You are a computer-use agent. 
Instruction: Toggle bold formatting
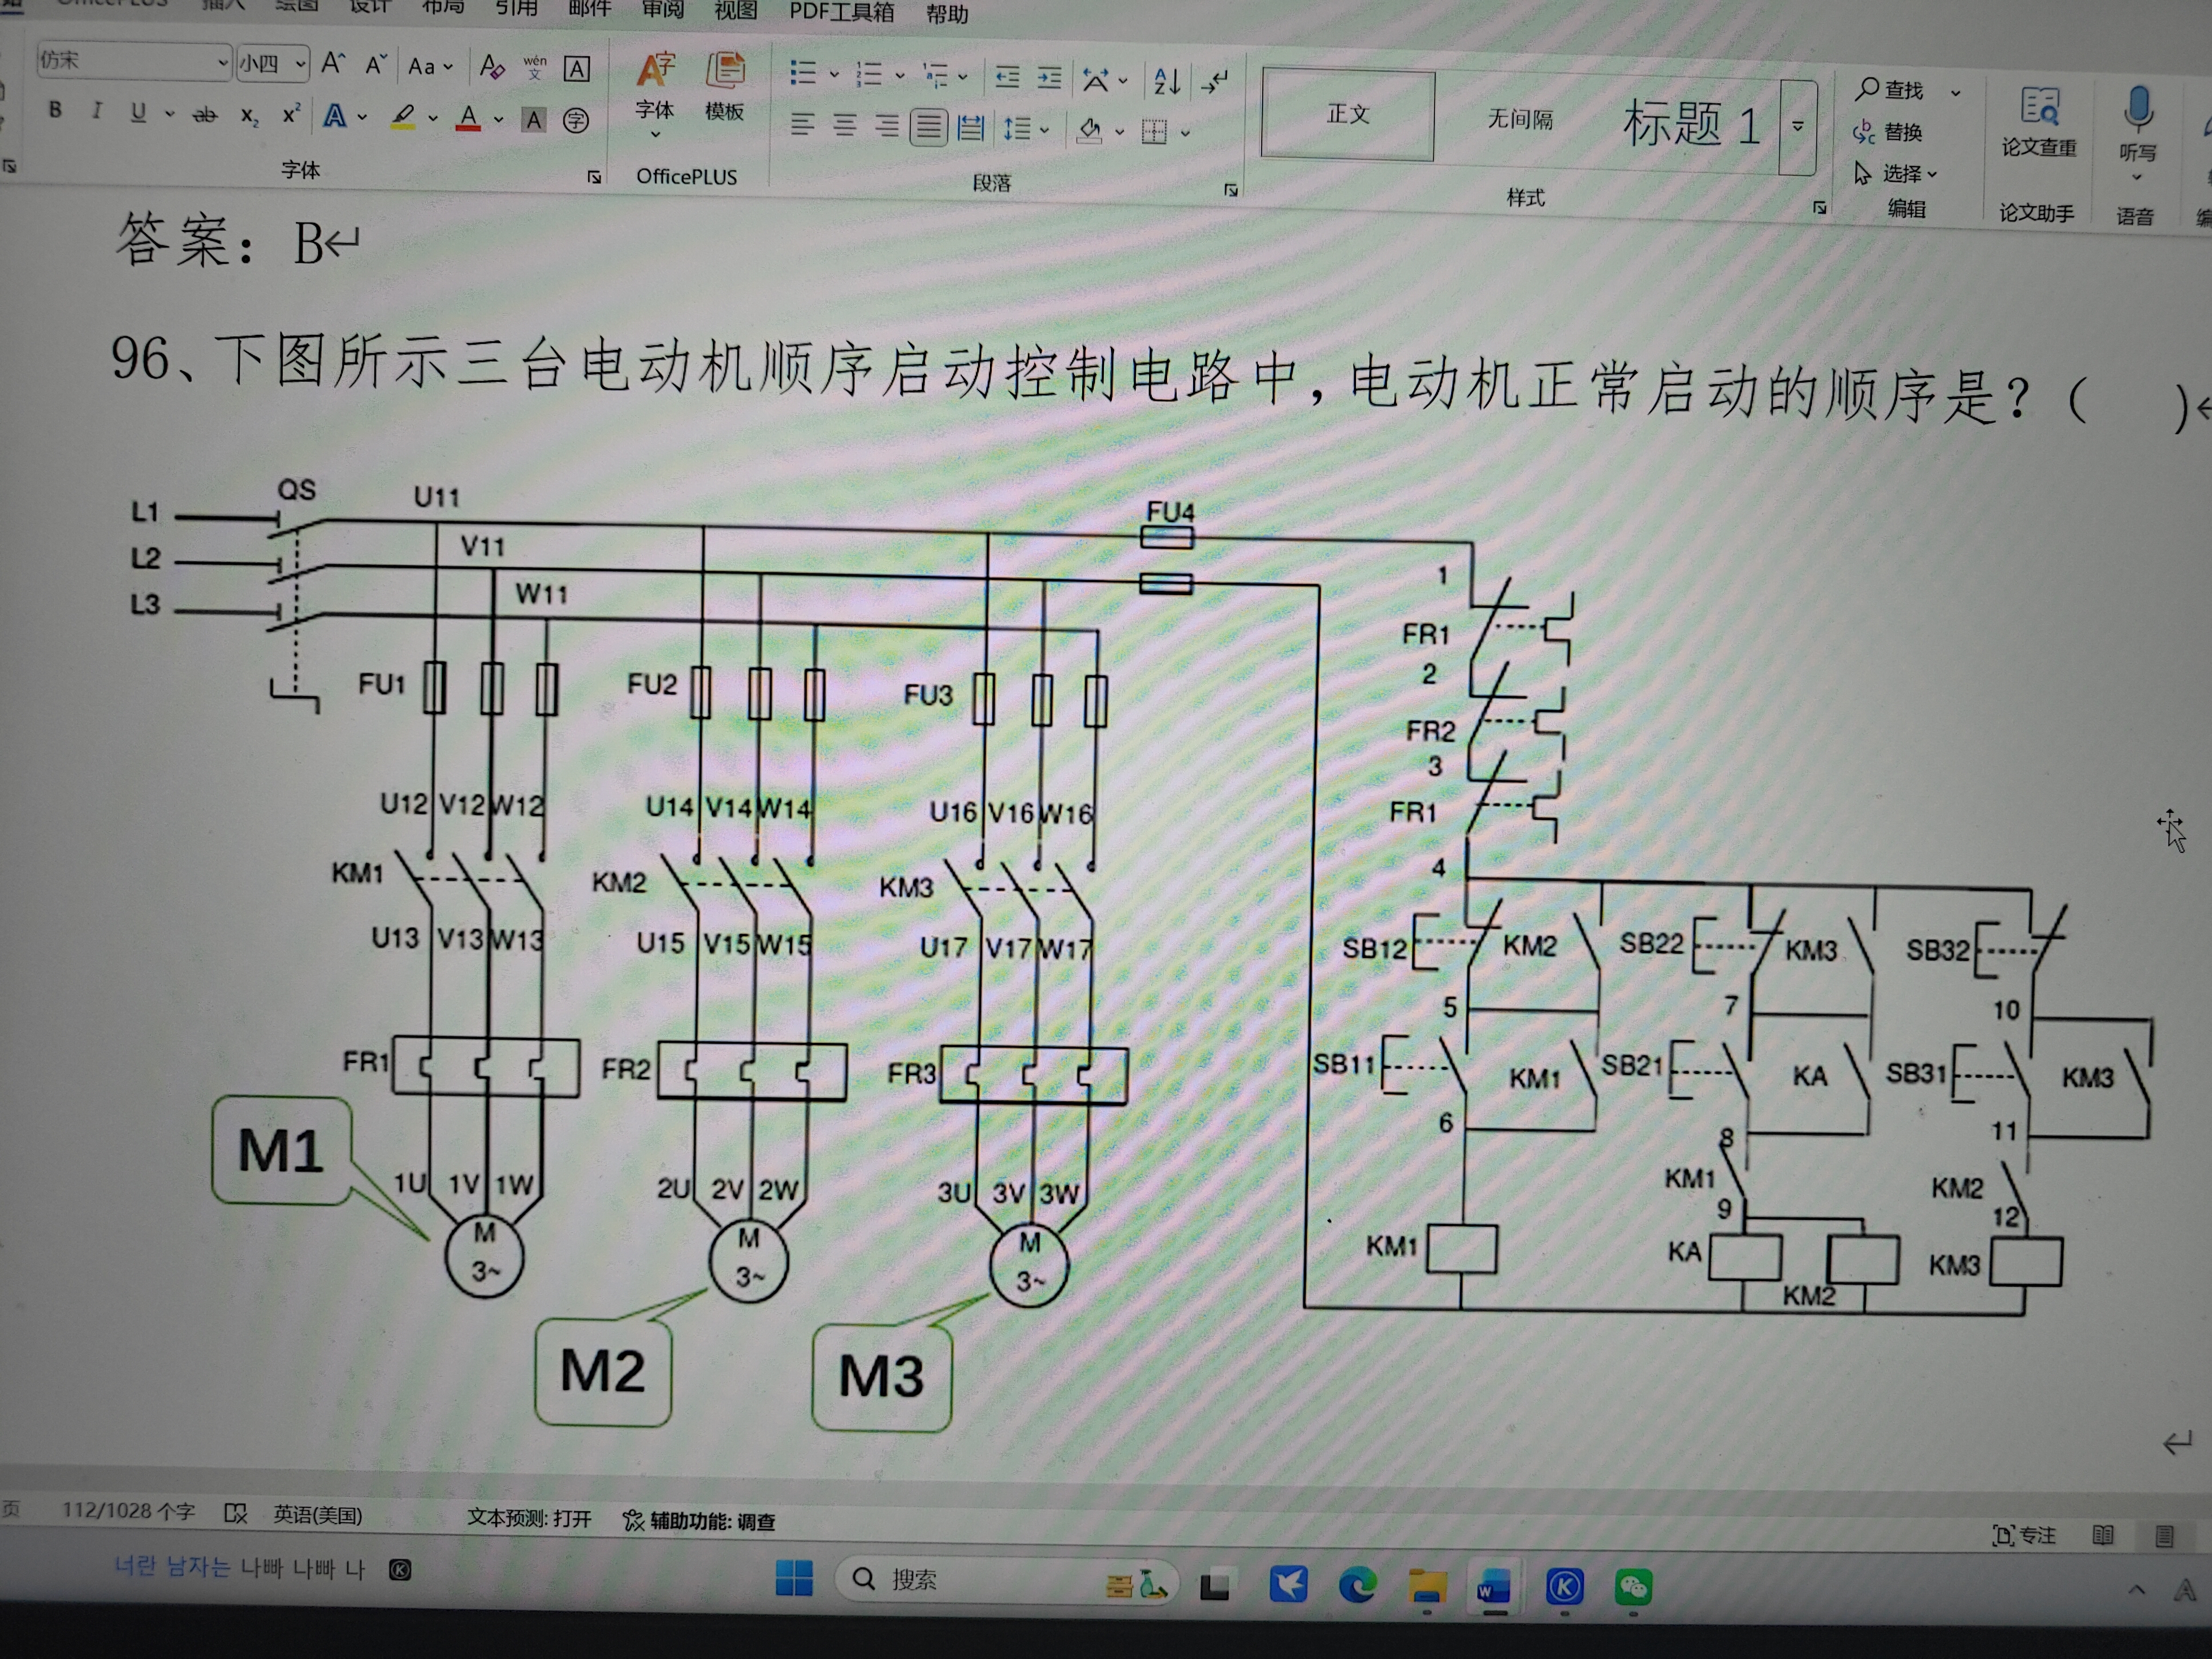(x=56, y=110)
